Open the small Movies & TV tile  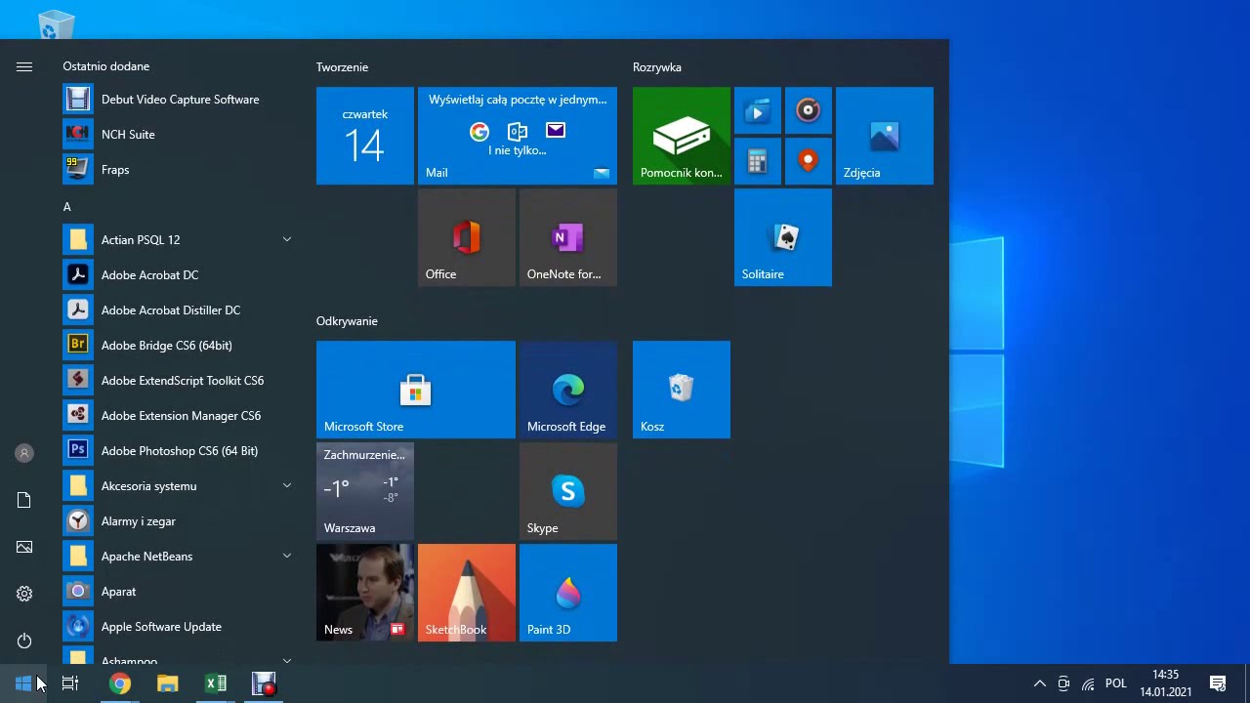point(758,111)
